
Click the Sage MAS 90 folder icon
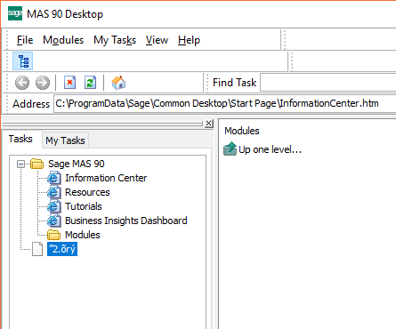(36, 164)
